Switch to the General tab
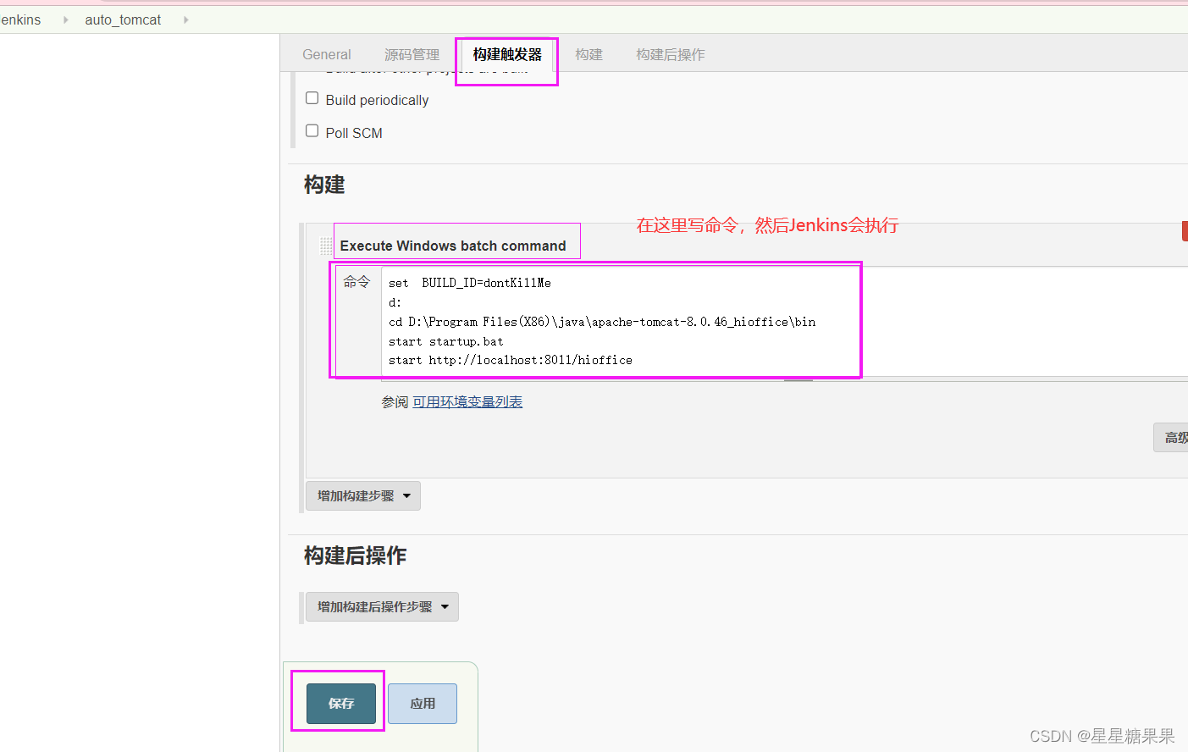Viewport: 1188px width, 752px height. coord(326,54)
